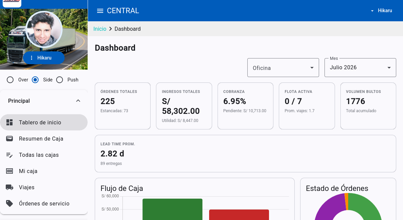Click the CENTRAL header title
Viewport: 403px width, 220px height.
tap(123, 10)
